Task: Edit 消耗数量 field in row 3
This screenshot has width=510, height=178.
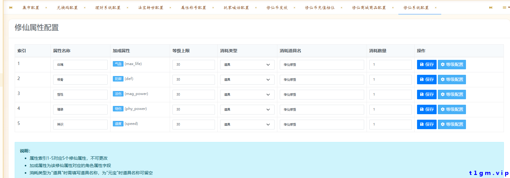Action: pos(390,95)
